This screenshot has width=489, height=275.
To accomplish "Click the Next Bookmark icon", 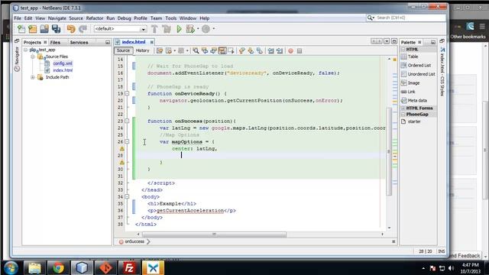I will click(x=251, y=50).
